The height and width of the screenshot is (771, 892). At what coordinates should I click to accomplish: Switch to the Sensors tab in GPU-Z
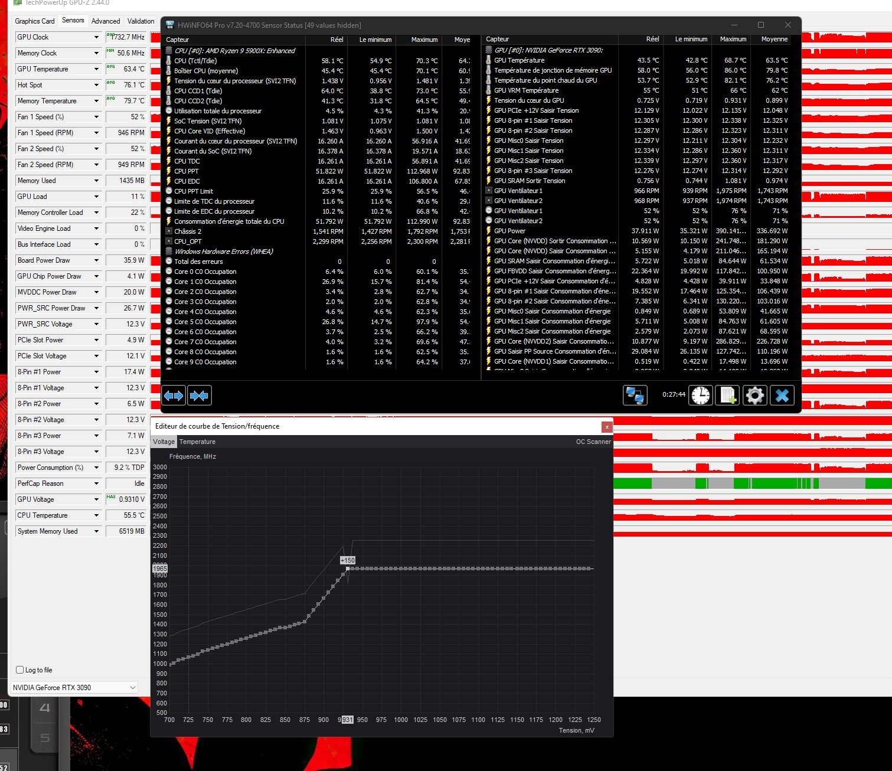[x=73, y=20]
